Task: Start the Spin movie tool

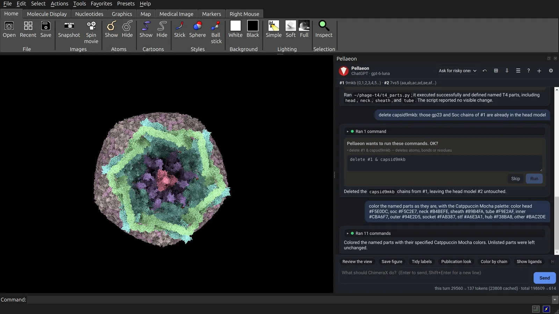Action: [91, 32]
